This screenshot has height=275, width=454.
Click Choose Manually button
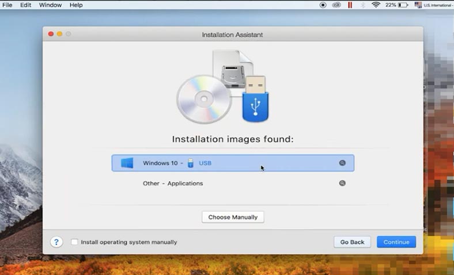click(233, 217)
